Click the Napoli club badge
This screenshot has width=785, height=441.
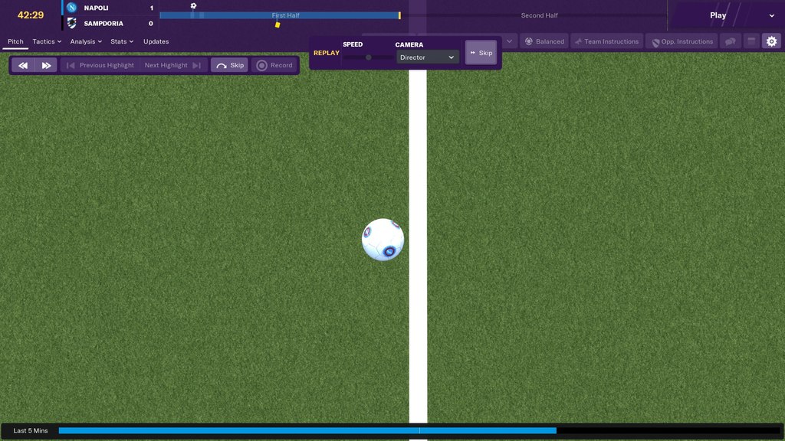[71, 8]
